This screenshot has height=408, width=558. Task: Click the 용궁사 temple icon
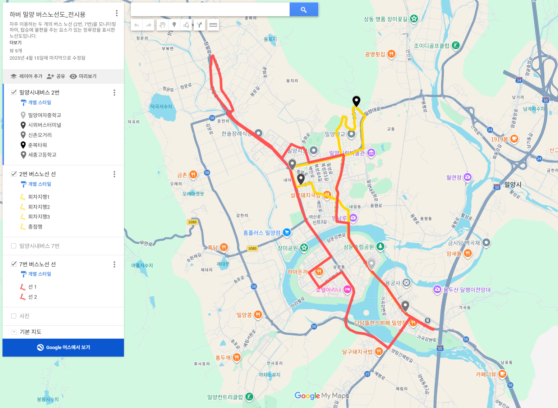click(406, 283)
